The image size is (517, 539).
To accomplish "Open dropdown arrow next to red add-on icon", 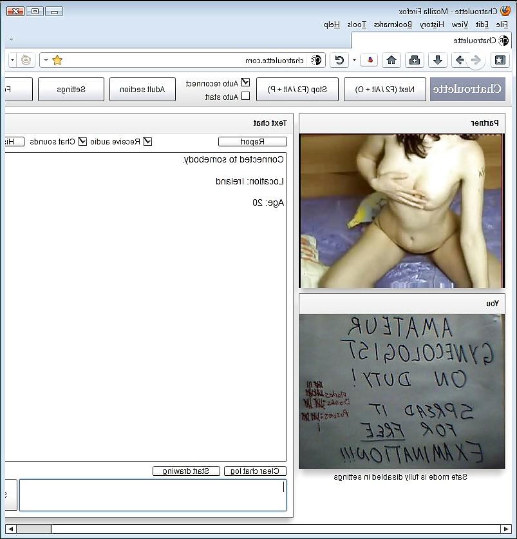I will point(355,60).
